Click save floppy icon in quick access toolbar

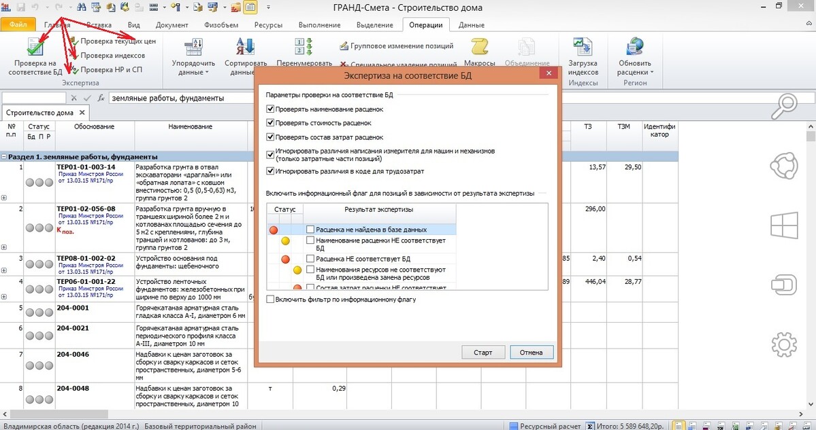(21, 7)
